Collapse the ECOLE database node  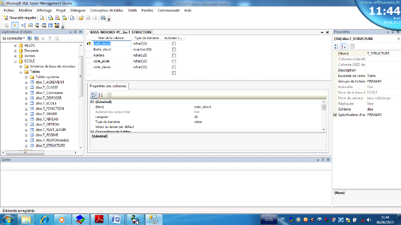click(x=16, y=61)
